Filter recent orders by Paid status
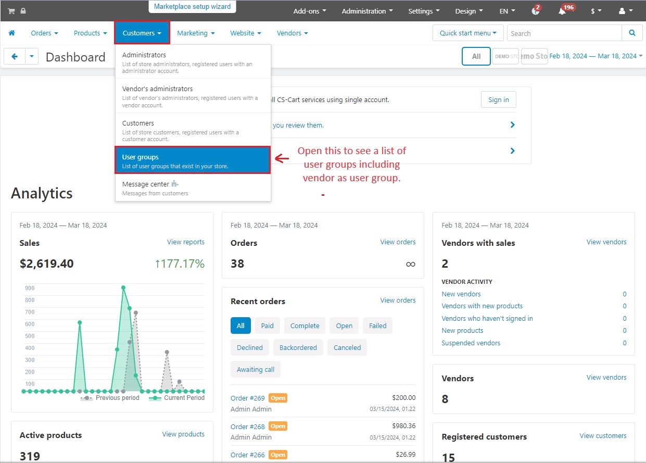This screenshot has width=646, height=463. (267, 326)
